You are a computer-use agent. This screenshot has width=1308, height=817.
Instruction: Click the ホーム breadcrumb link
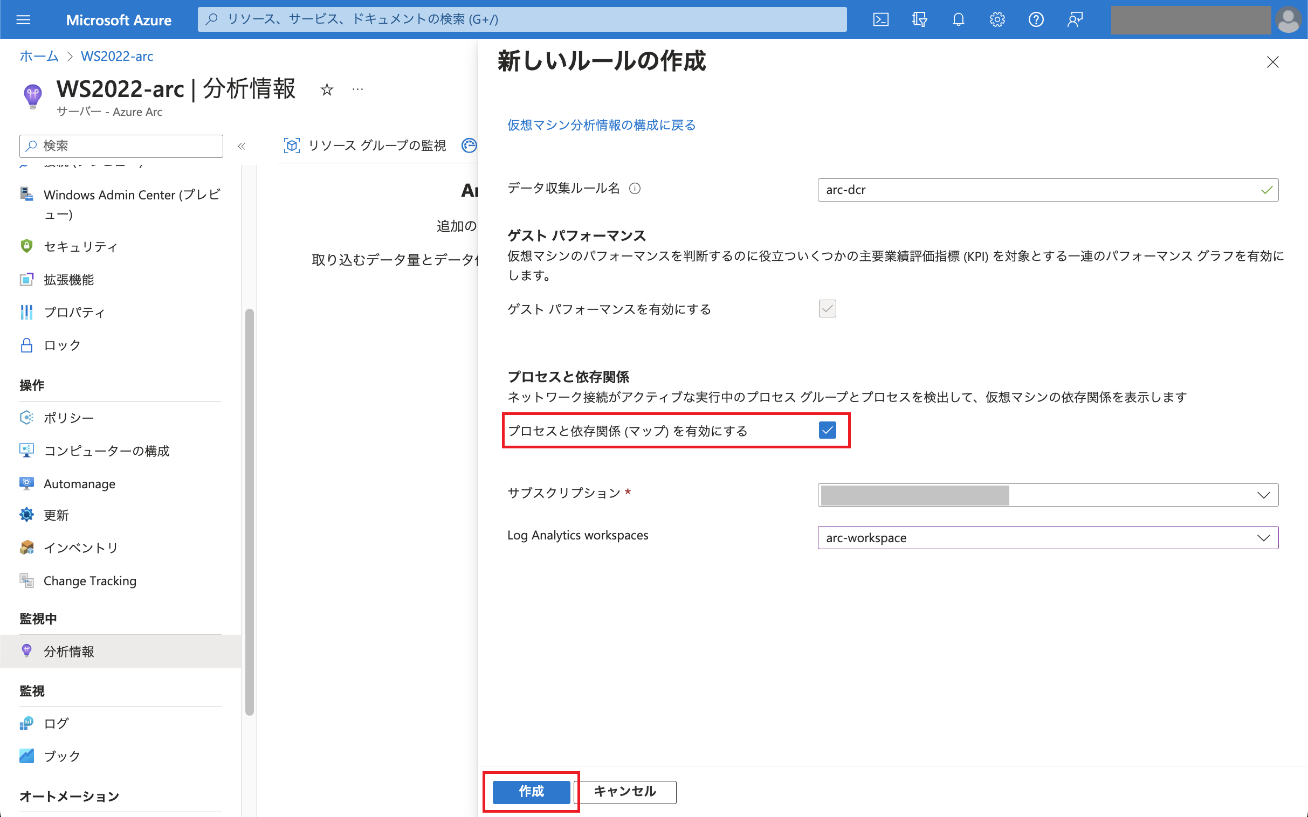click(x=39, y=56)
